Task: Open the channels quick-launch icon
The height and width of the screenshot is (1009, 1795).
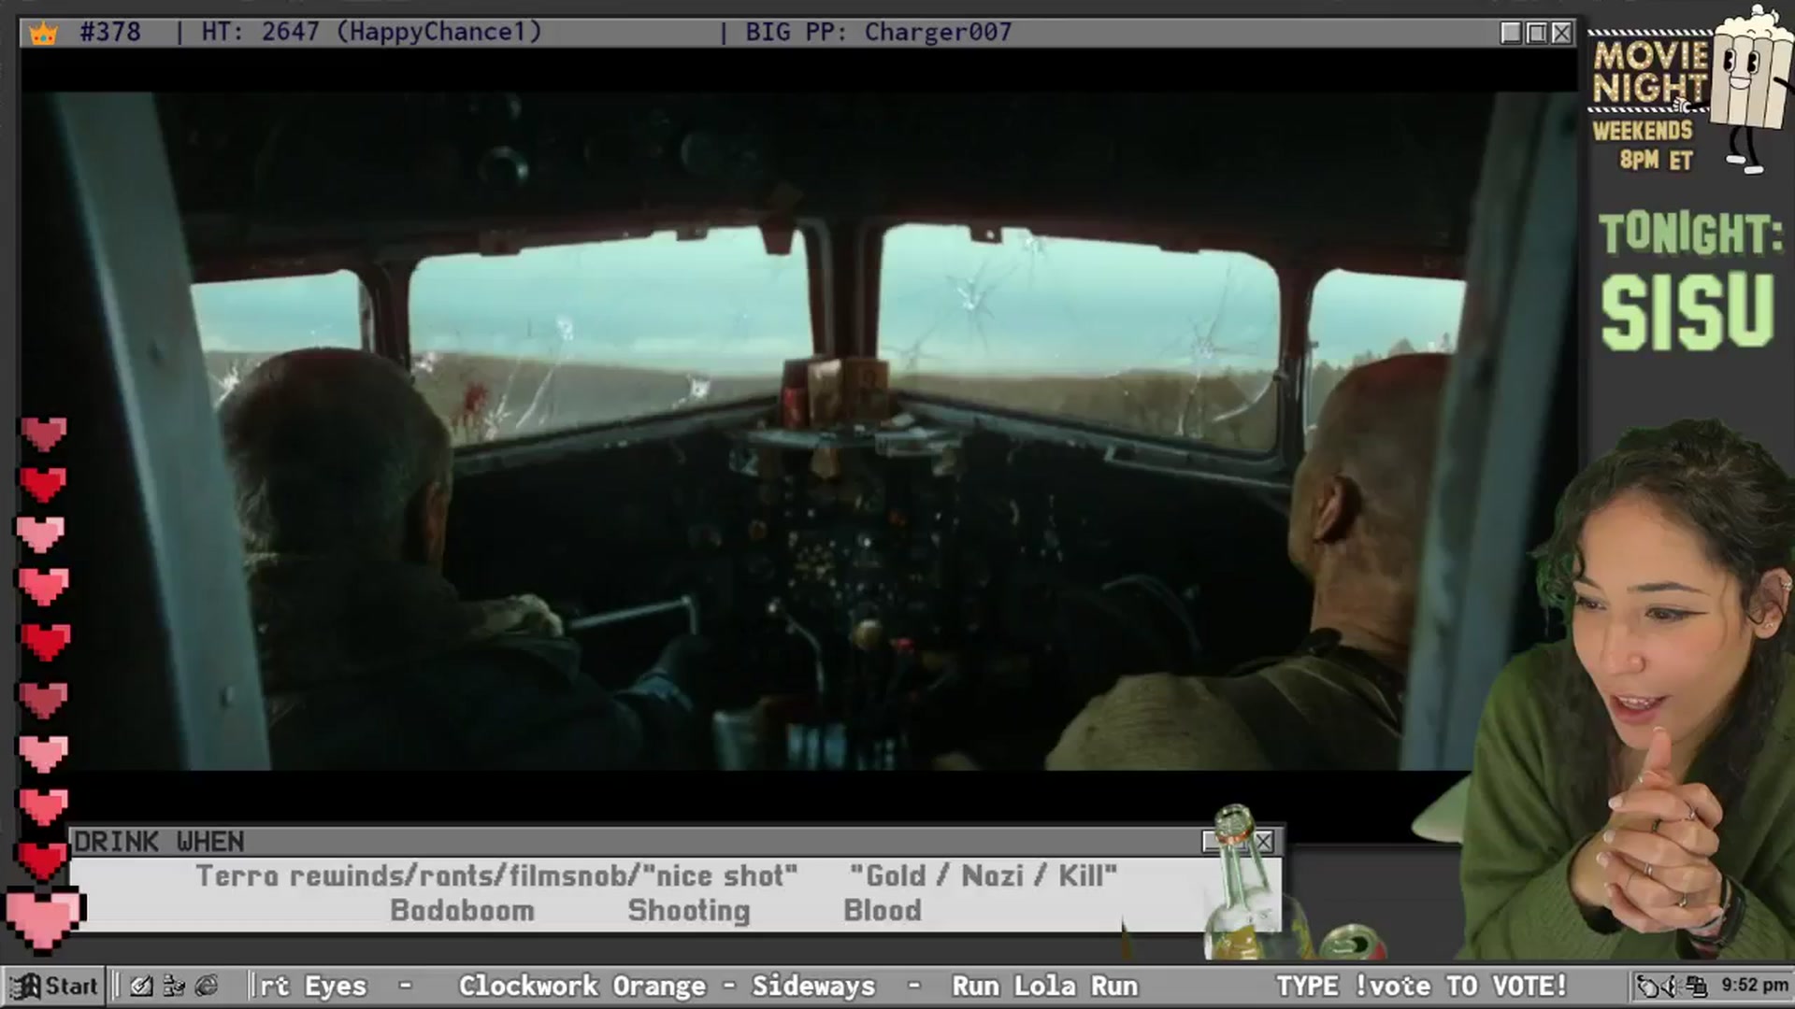Action: coord(174,986)
